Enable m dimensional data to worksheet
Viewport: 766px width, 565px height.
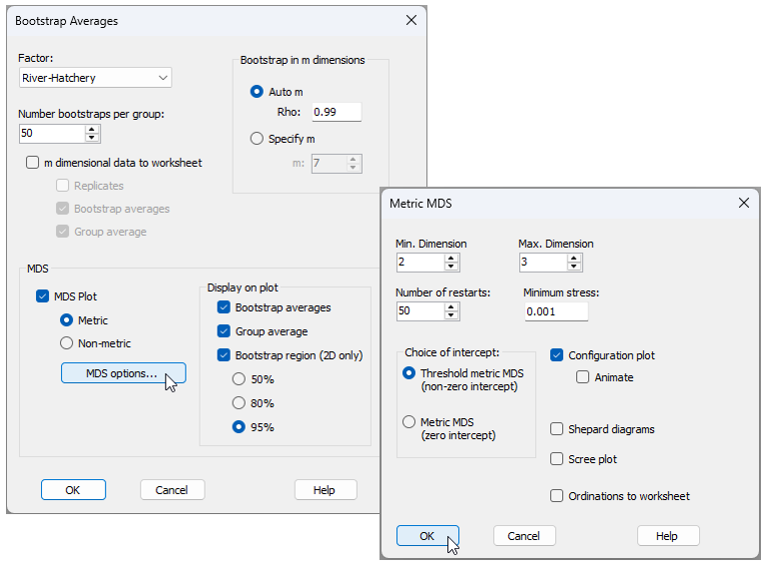(x=34, y=163)
